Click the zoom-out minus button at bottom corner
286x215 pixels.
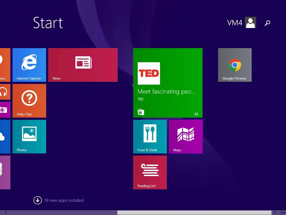(283, 213)
